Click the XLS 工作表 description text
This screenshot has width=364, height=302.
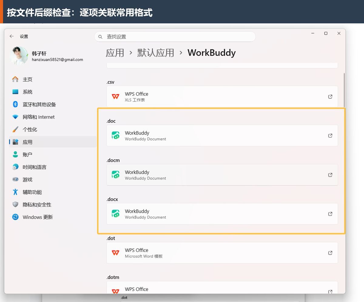point(135,100)
